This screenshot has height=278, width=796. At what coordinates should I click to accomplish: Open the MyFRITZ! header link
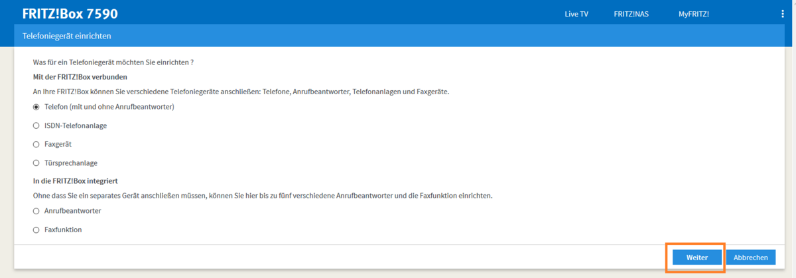click(693, 14)
